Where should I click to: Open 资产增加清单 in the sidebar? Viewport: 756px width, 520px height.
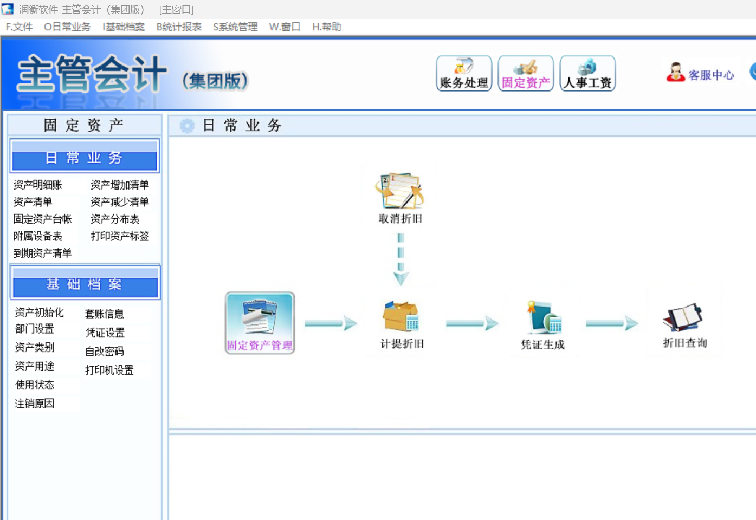point(120,185)
